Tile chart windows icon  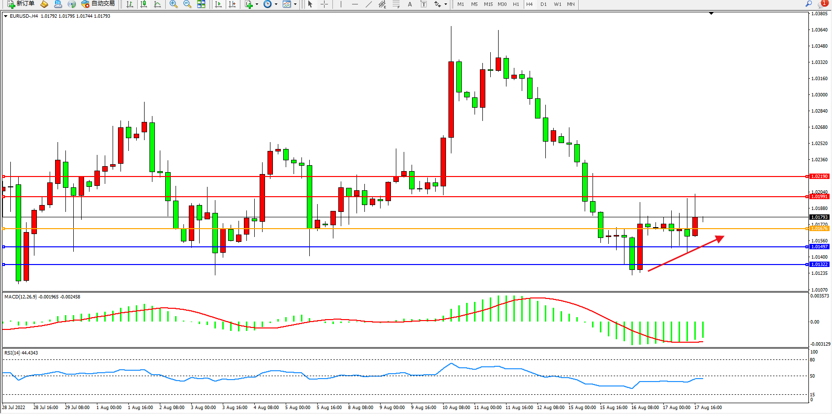(x=201, y=4)
